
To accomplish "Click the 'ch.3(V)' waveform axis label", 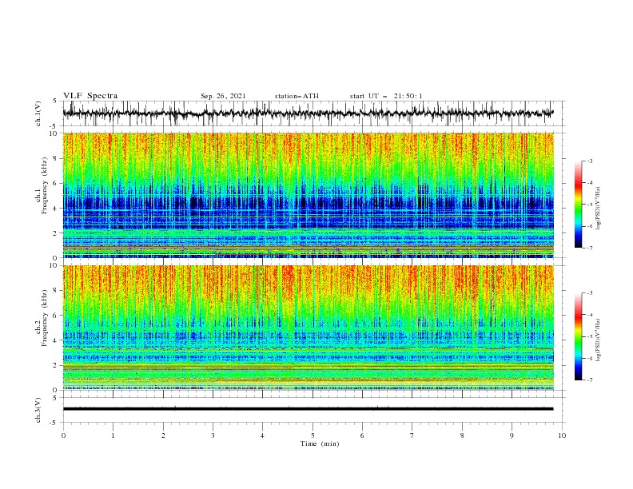I will [38, 410].
